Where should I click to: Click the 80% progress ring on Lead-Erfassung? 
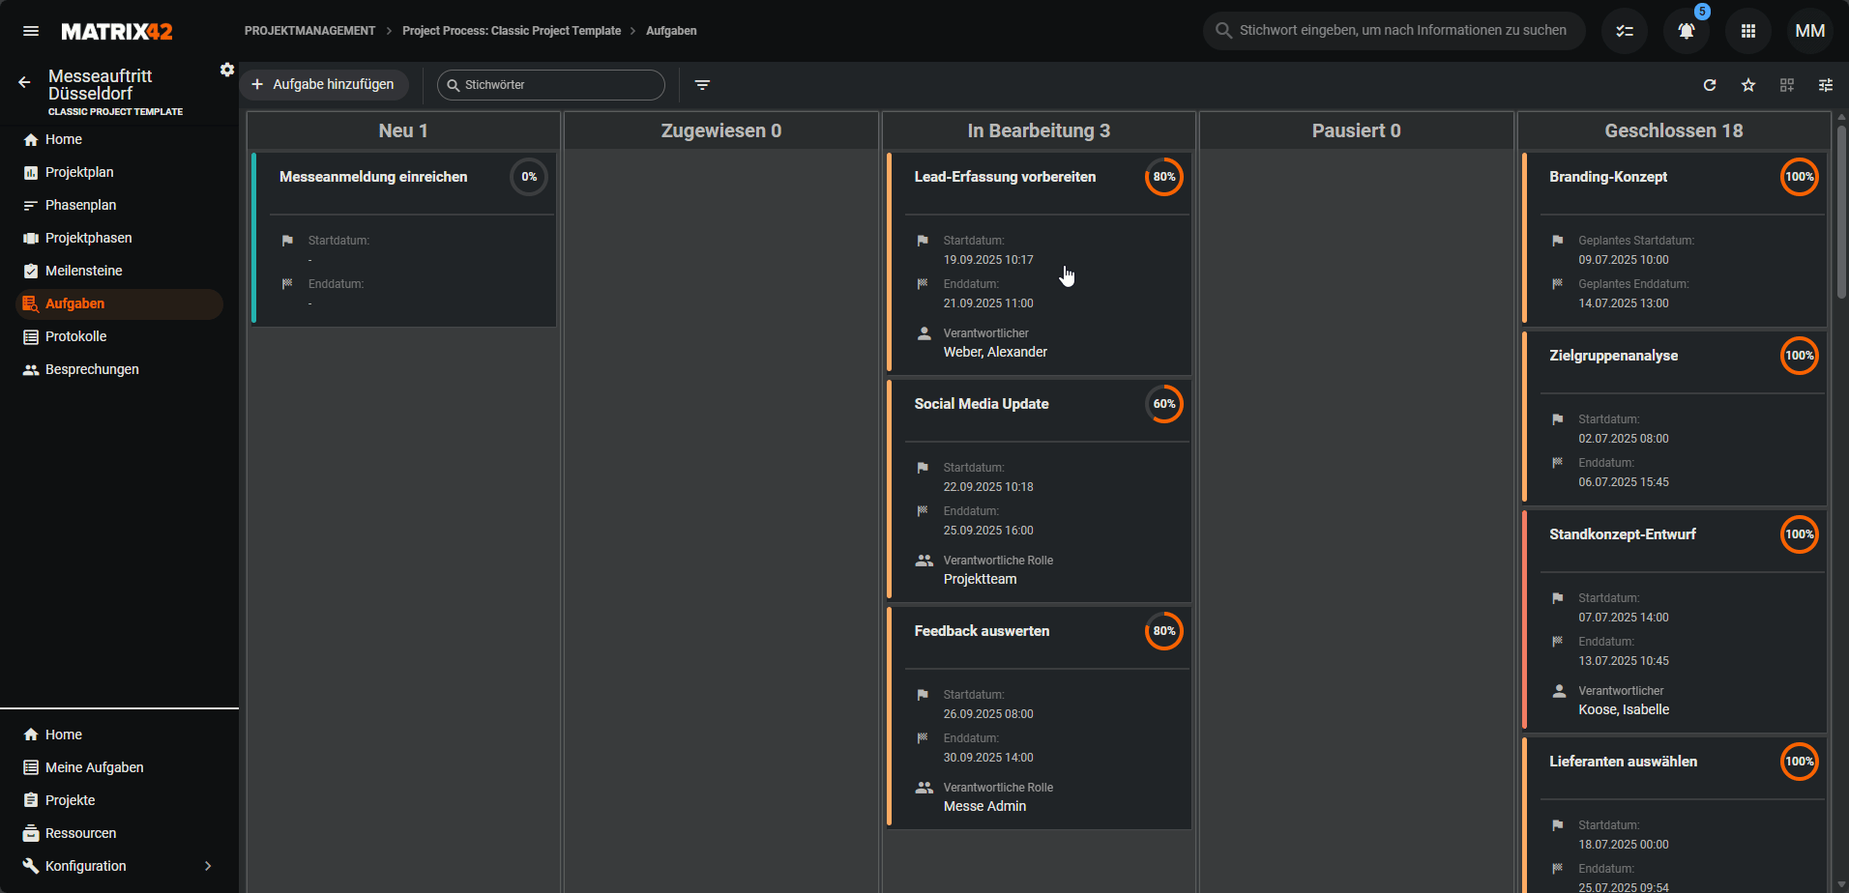1163,177
